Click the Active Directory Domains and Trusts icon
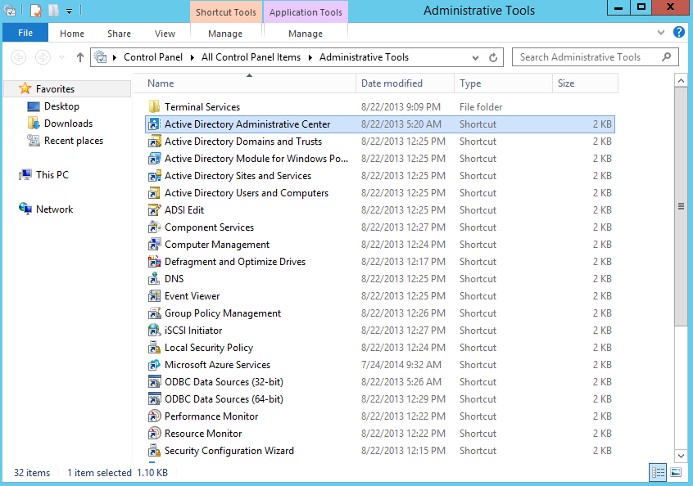 (154, 142)
